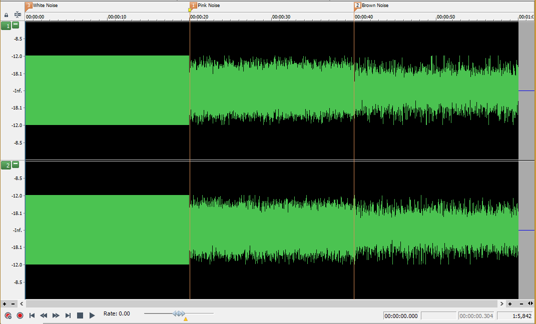The height and width of the screenshot is (324, 536).
Task: Toggle the lock icon above channel headers
Action: coord(7,15)
